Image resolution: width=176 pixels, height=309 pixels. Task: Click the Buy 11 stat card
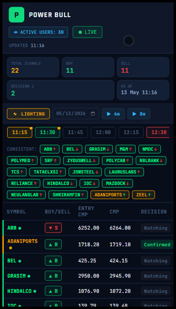pyautogui.click(x=88, y=67)
